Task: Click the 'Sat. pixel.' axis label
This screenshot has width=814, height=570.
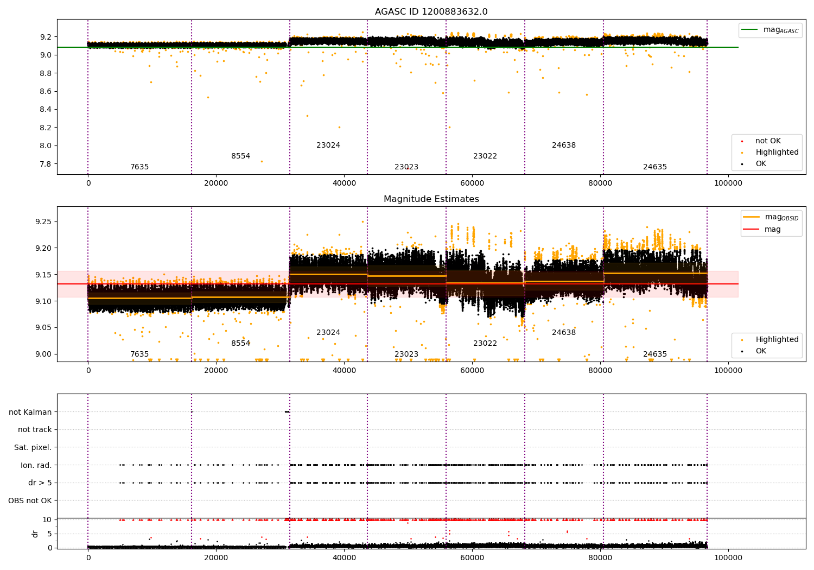Action: [33, 448]
